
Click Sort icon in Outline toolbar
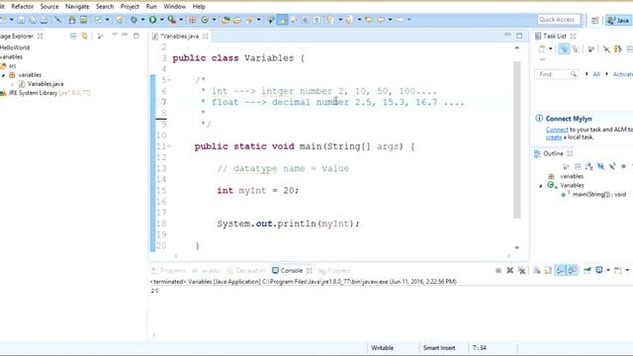(x=589, y=166)
